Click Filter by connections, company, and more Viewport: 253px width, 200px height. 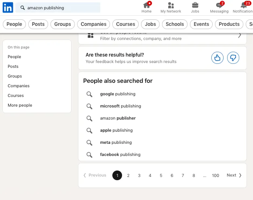tap(141, 38)
